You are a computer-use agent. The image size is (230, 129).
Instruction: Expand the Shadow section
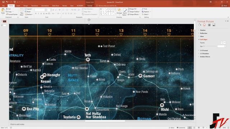pos(203,30)
